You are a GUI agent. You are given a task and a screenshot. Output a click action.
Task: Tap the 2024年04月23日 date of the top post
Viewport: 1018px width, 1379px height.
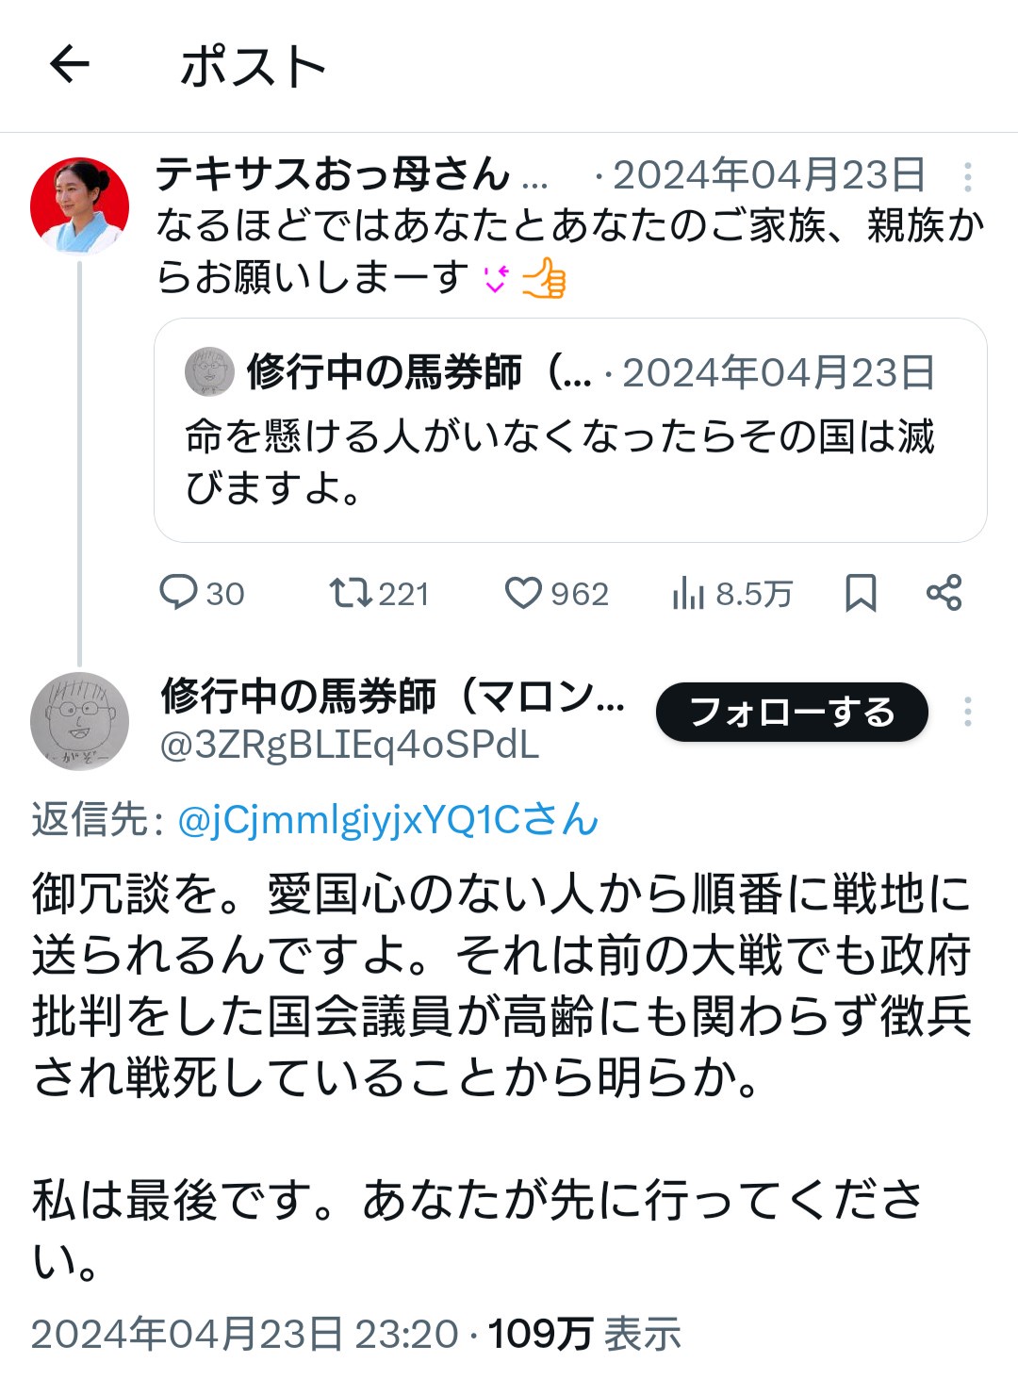[x=768, y=175]
